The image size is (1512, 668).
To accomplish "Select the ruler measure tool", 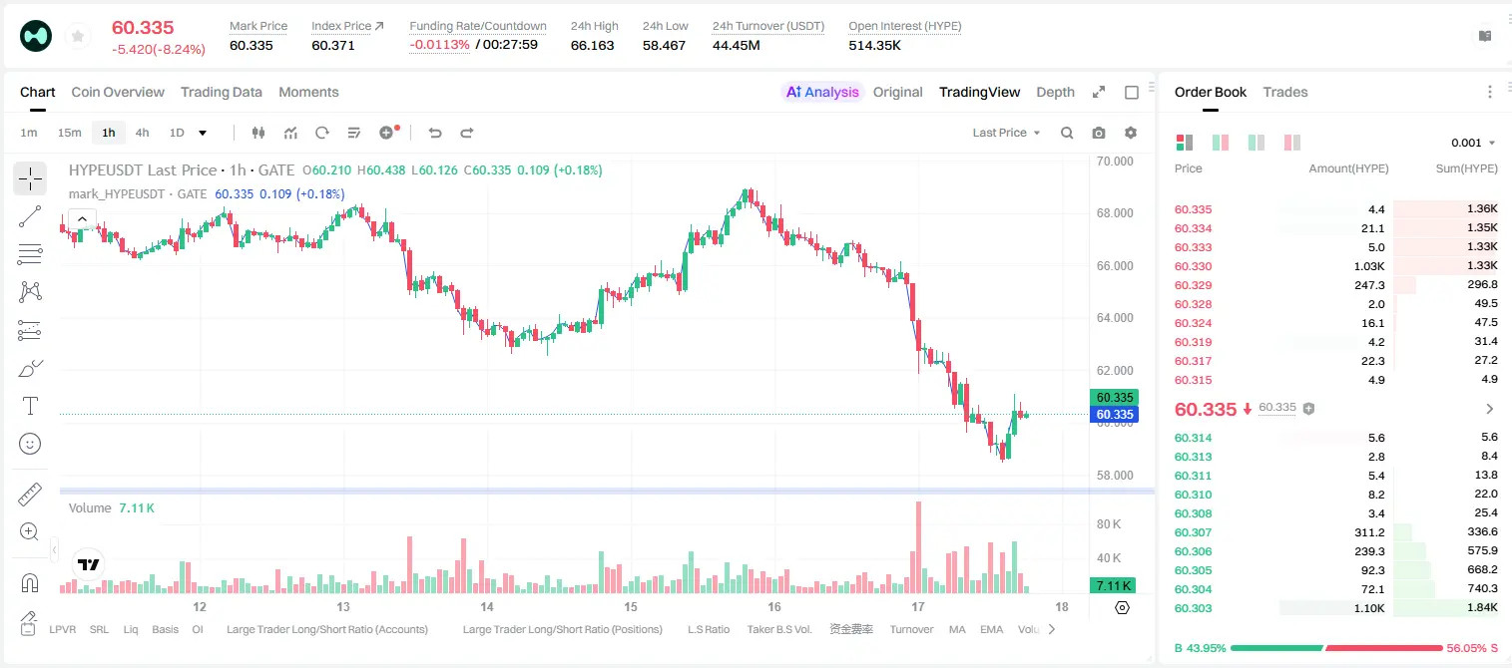I will pyautogui.click(x=30, y=494).
